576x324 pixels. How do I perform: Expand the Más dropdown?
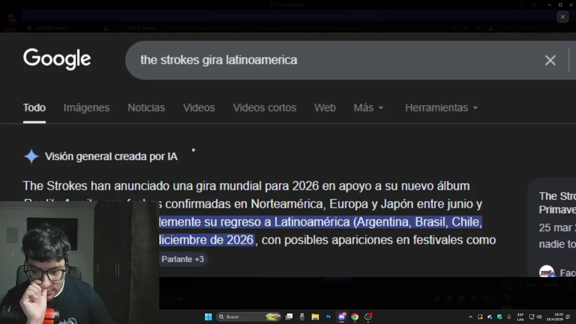(369, 108)
